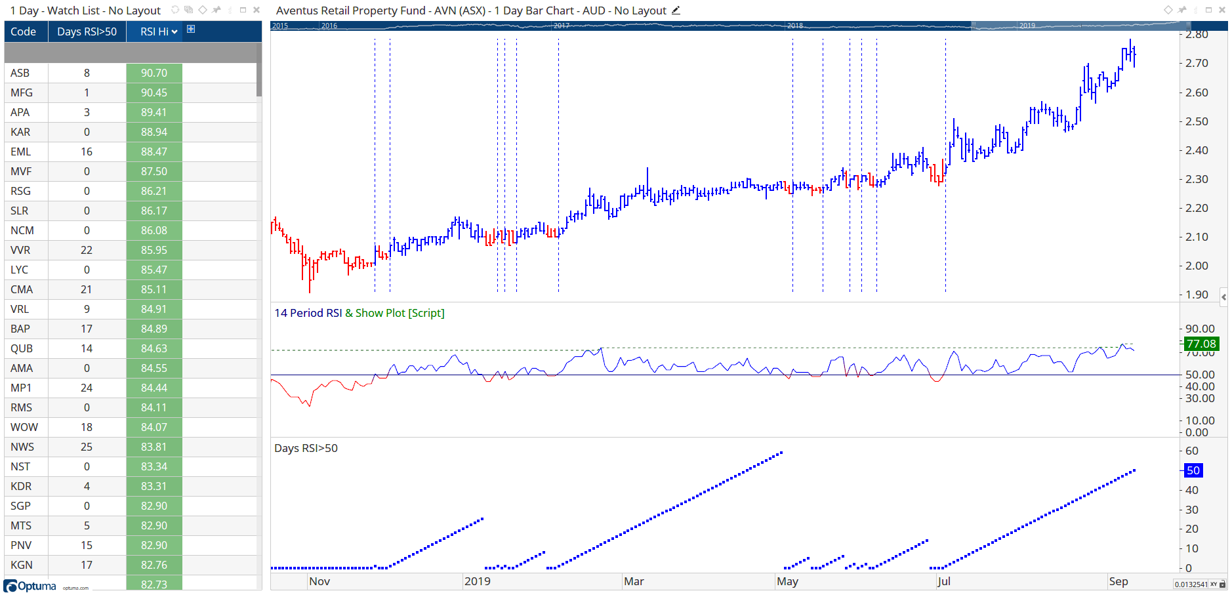Viewport: 1232px width, 595px height.
Task: Click the 2019 label on the date axis
Action: tap(478, 581)
